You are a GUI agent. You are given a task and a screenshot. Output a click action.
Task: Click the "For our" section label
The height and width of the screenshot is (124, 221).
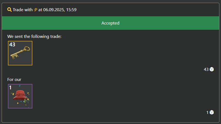click(x=14, y=80)
